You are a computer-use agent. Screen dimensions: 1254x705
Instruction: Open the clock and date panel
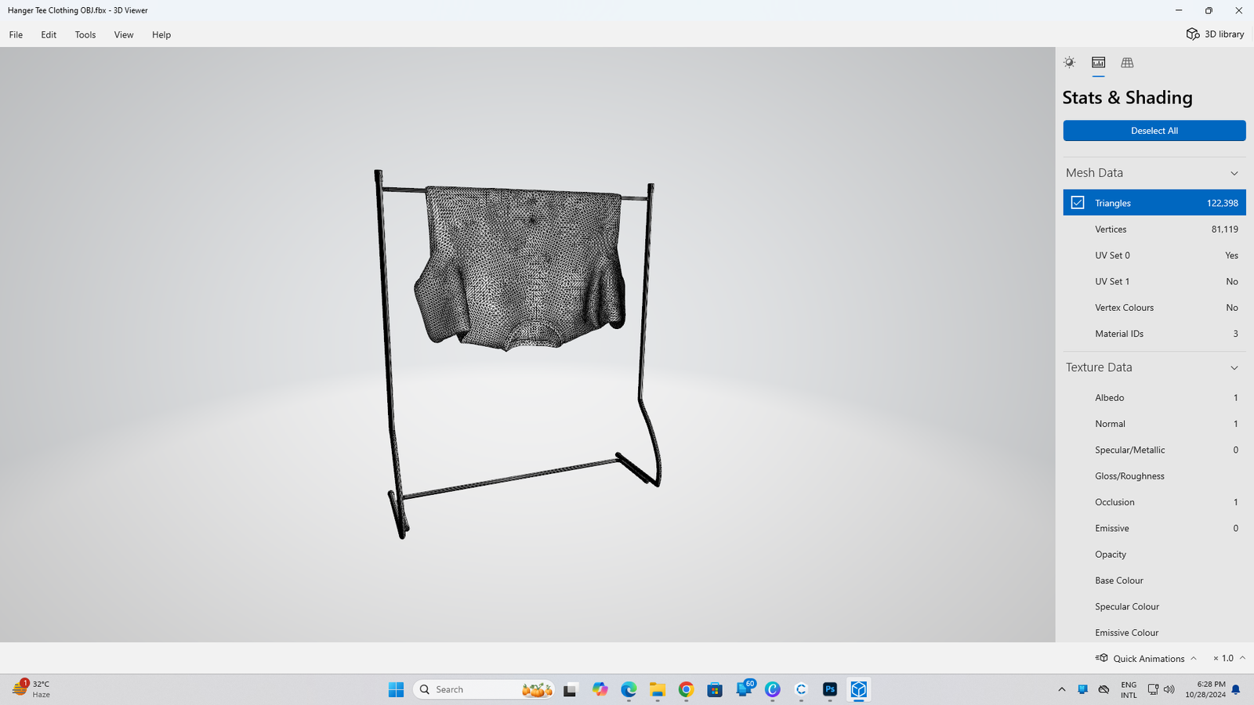1205,689
